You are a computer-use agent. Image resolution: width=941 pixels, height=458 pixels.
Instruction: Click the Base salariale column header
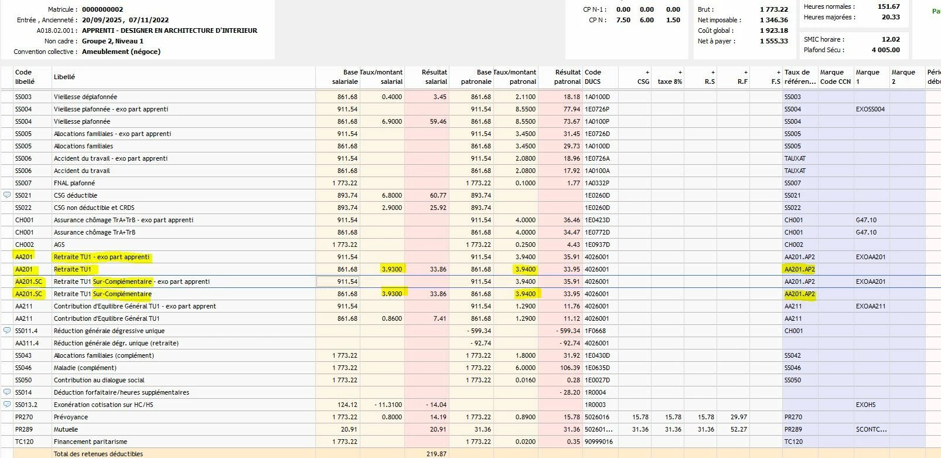(x=337, y=77)
